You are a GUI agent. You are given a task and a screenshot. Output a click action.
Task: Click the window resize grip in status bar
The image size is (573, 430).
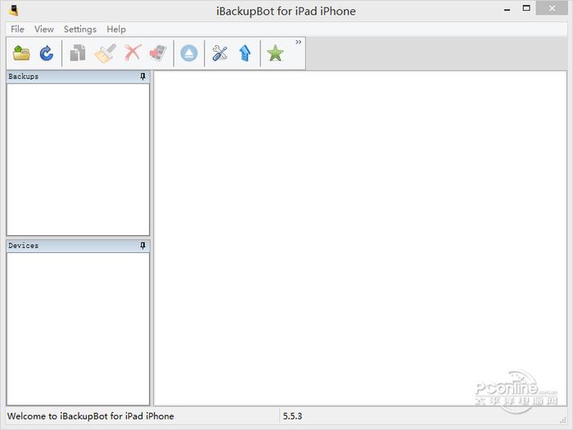(563, 421)
